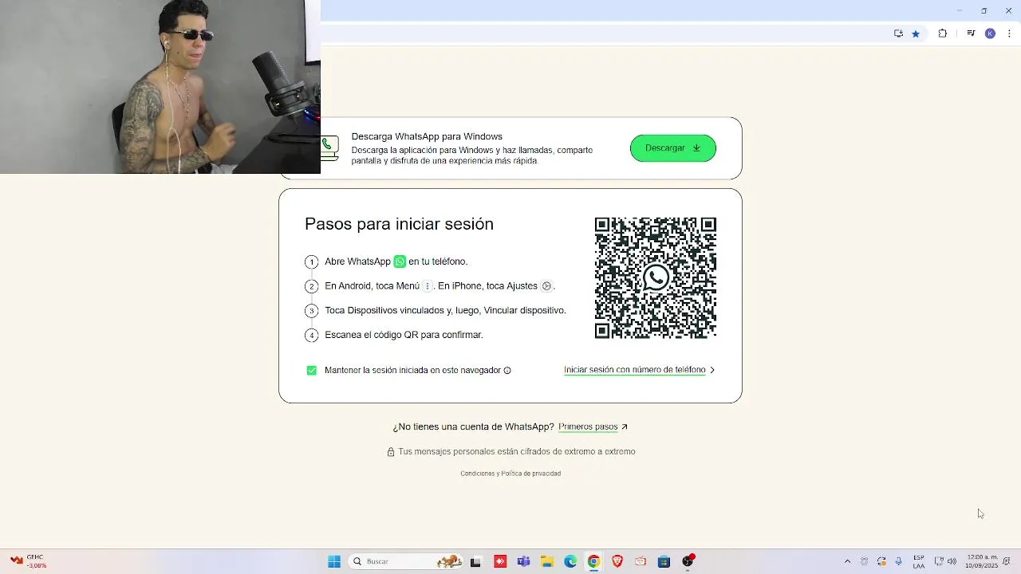Click the CEHC stock widget on the taskbar
This screenshot has width=1021, height=574.
pos(29,561)
